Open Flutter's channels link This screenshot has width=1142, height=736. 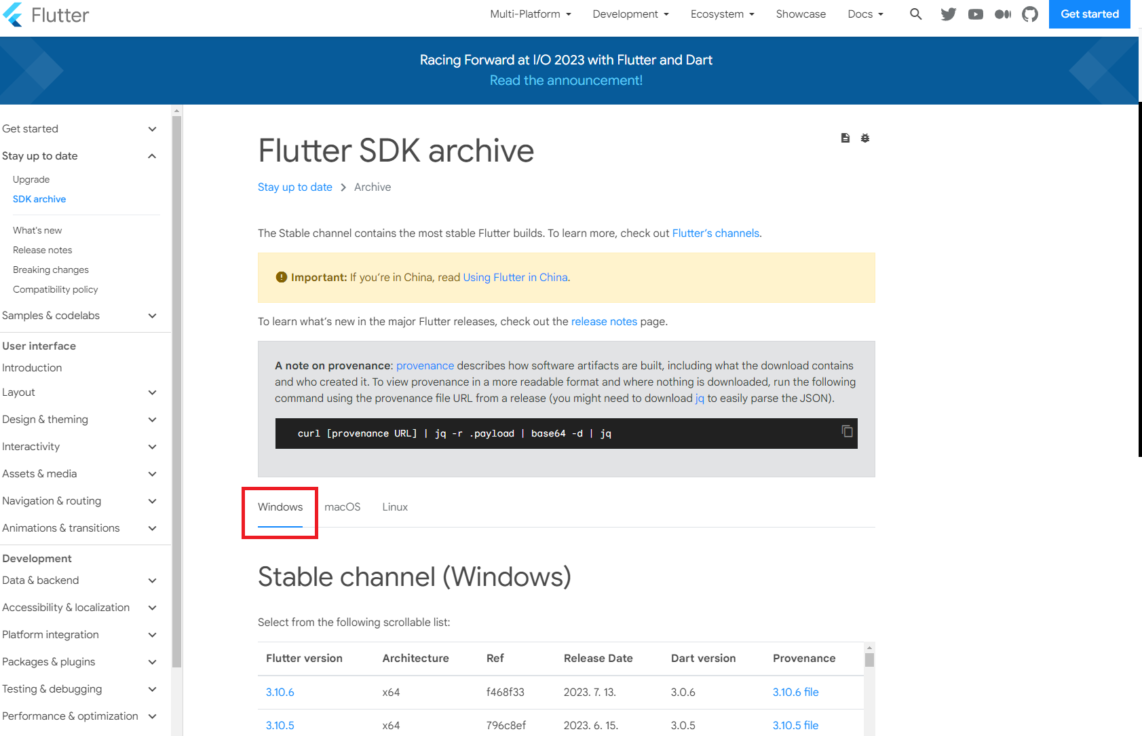[716, 234]
